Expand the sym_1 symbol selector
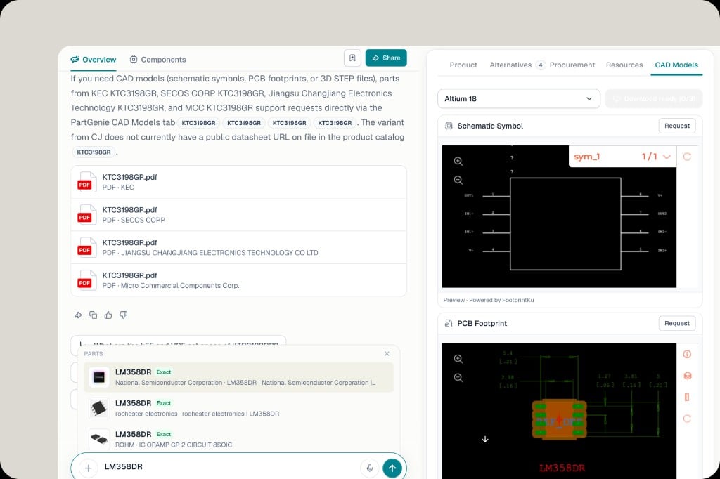Image resolution: width=720 pixels, height=479 pixels. (622, 157)
